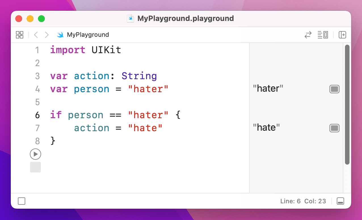Click the gray square below the run button
Image resolution: width=362 pixels, height=220 pixels.
click(x=35, y=167)
